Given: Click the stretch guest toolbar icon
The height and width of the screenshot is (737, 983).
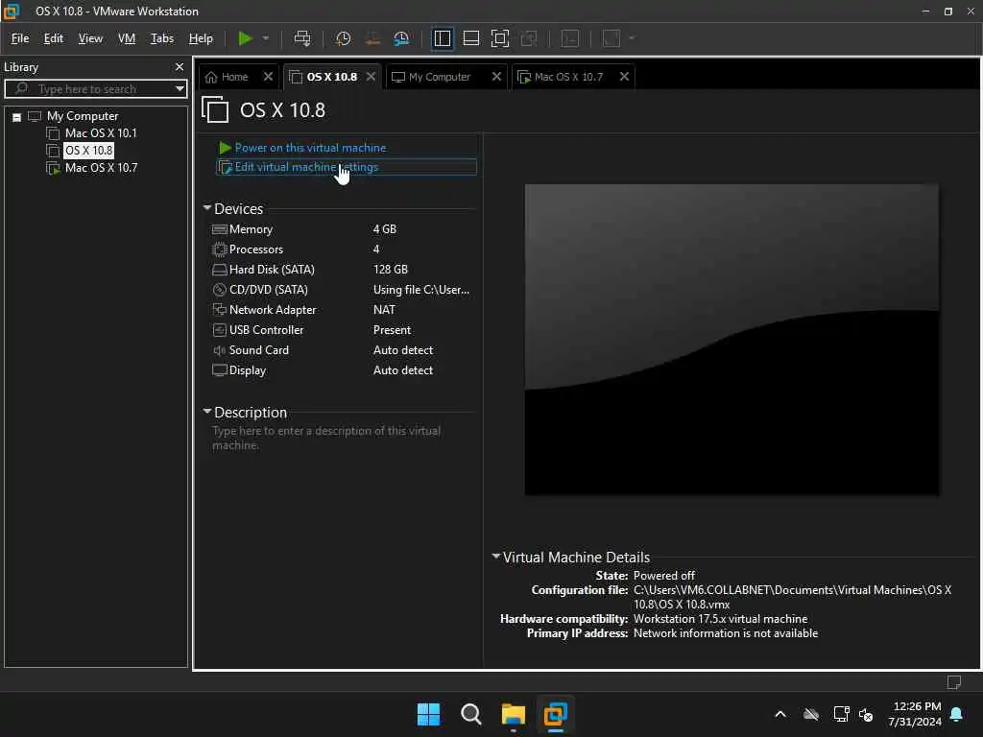Looking at the screenshot, I should pos(611,38).
